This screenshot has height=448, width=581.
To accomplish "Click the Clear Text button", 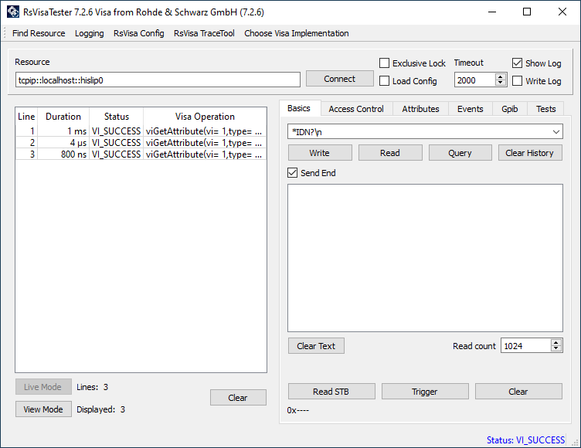I will tap(316, 346).
